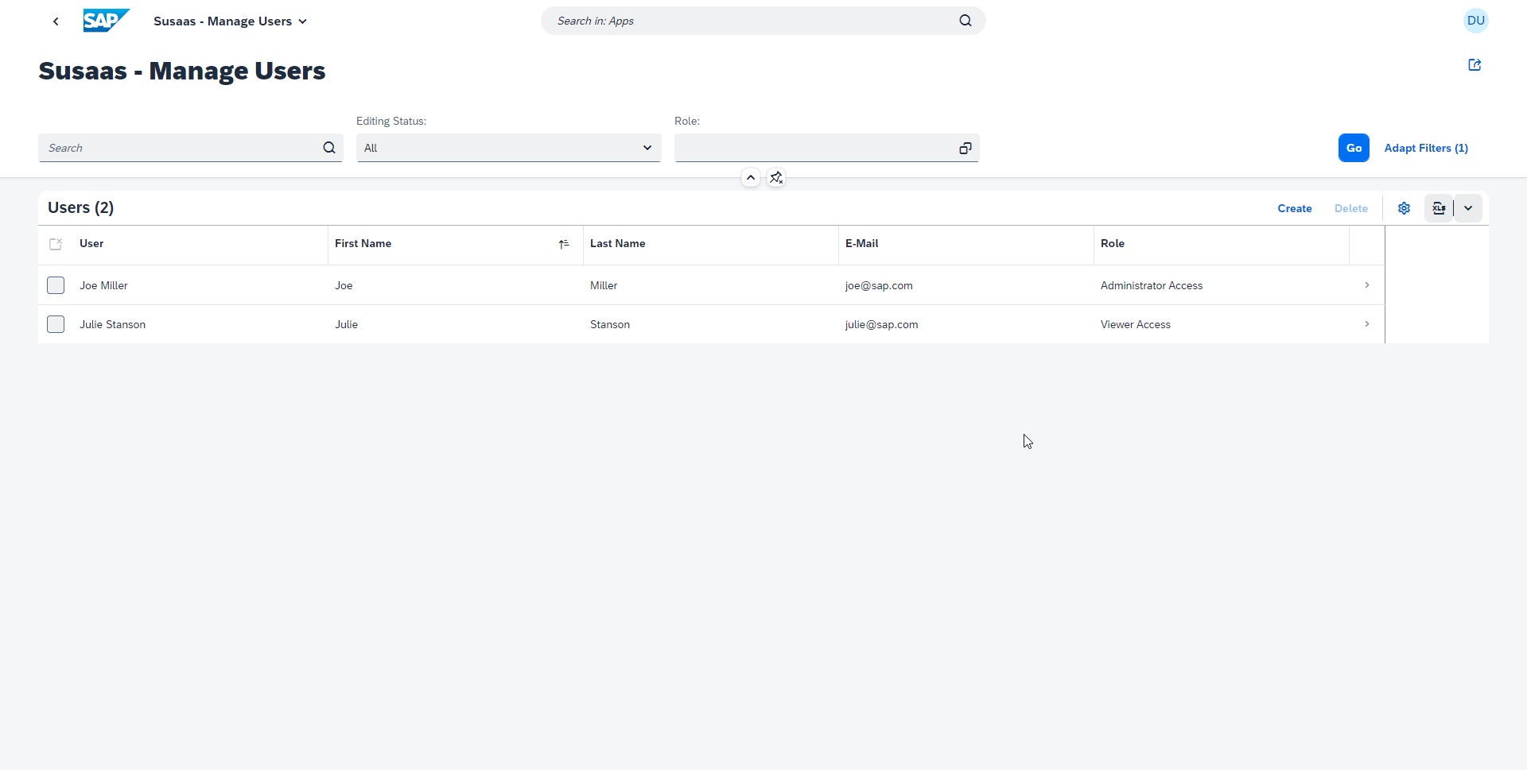Toggle the pin header icon
The height and width of the screenshot is (770, 1527).
click(x=776, y=177)
